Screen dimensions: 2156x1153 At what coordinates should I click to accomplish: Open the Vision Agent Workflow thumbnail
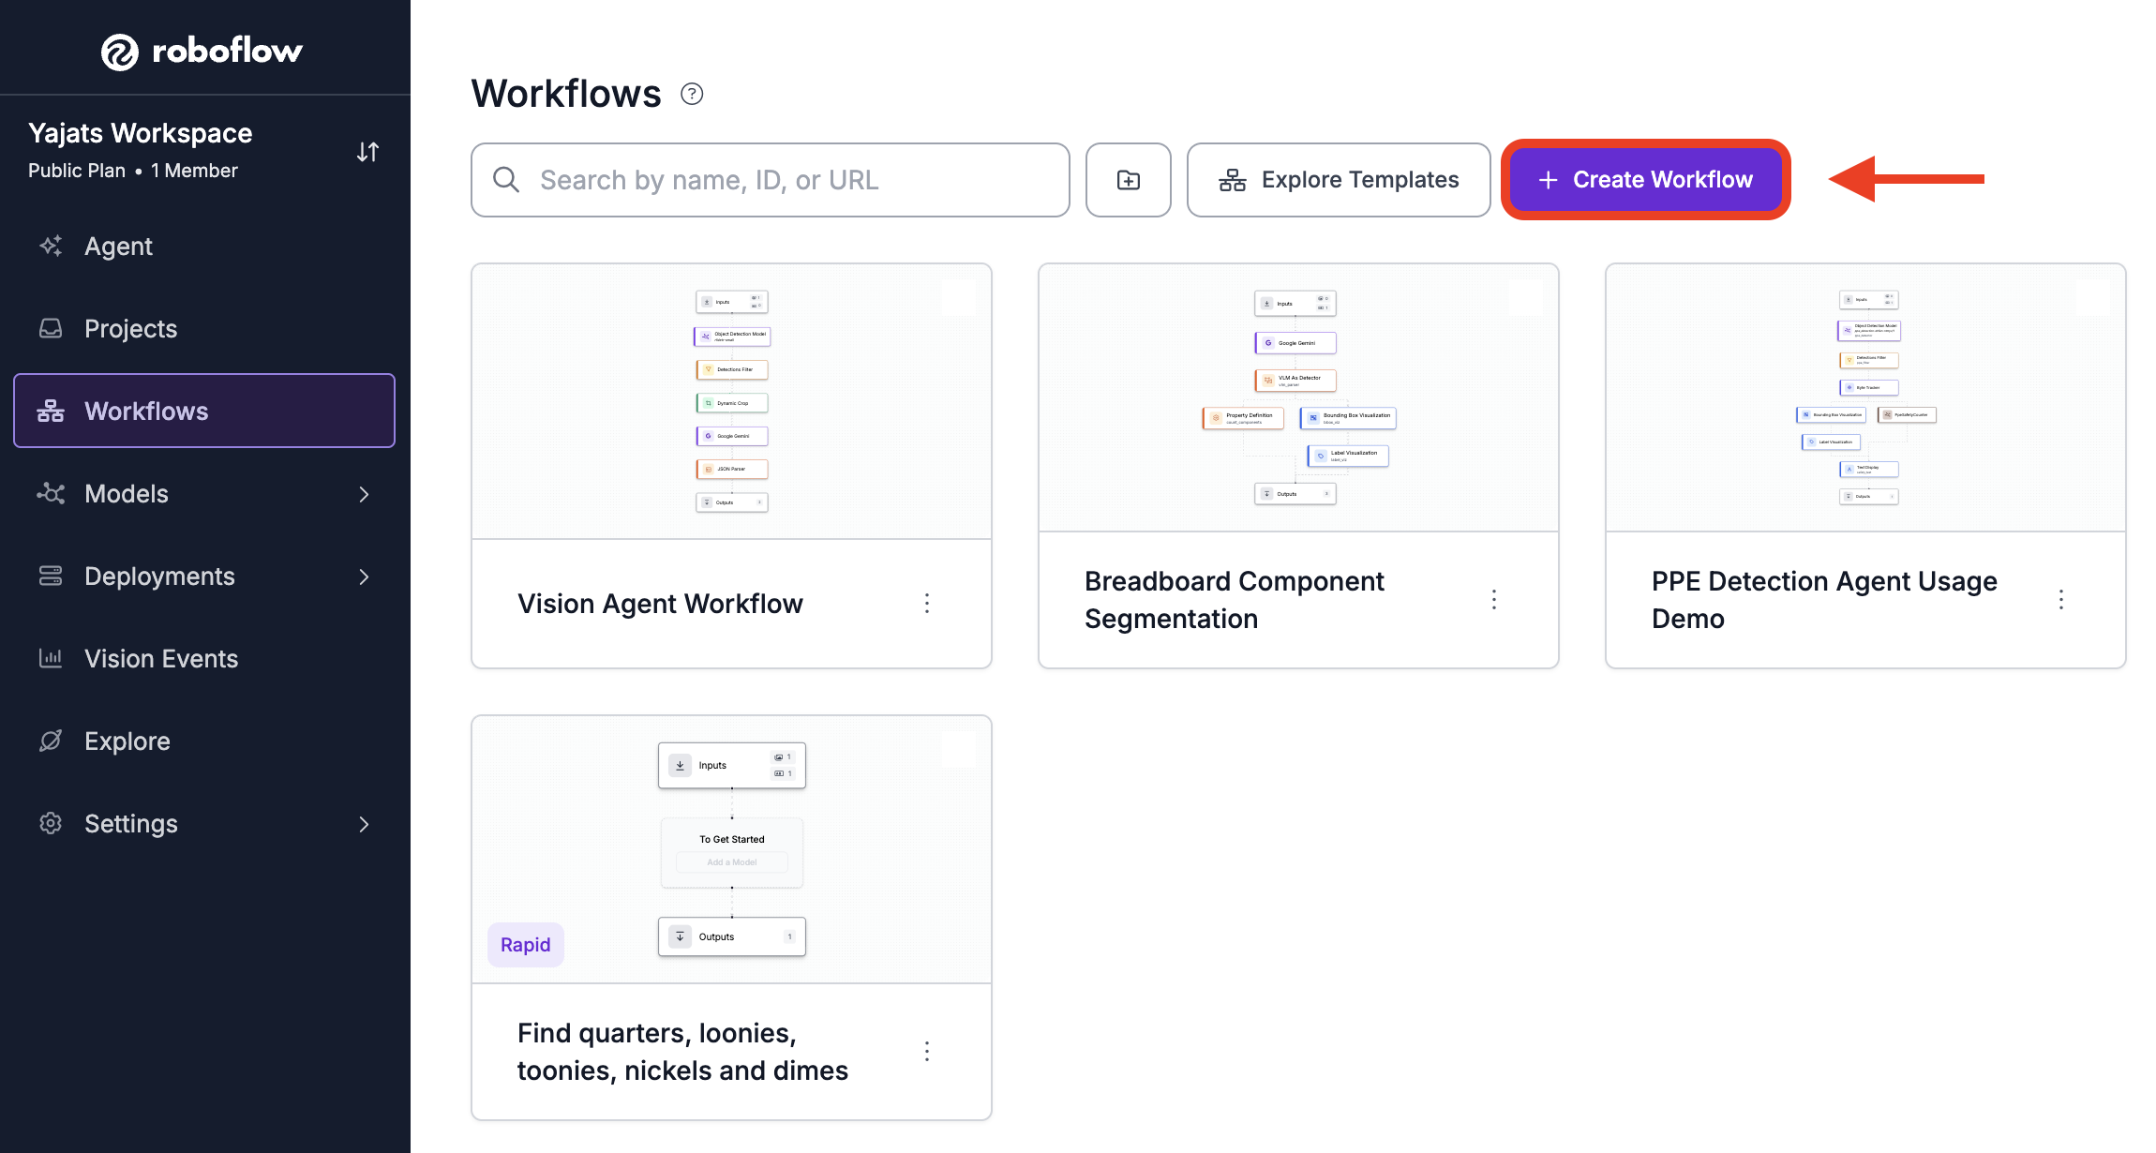pyautogui.click(x=731, y=401)
